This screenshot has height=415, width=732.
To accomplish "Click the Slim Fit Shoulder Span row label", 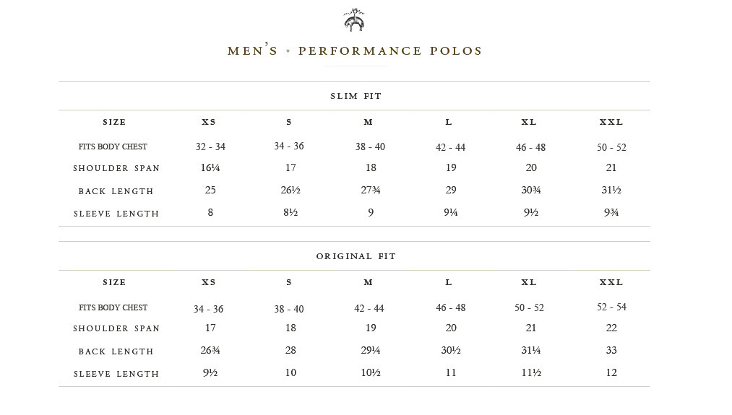I will pyautogui.click(x=116, y=169).
